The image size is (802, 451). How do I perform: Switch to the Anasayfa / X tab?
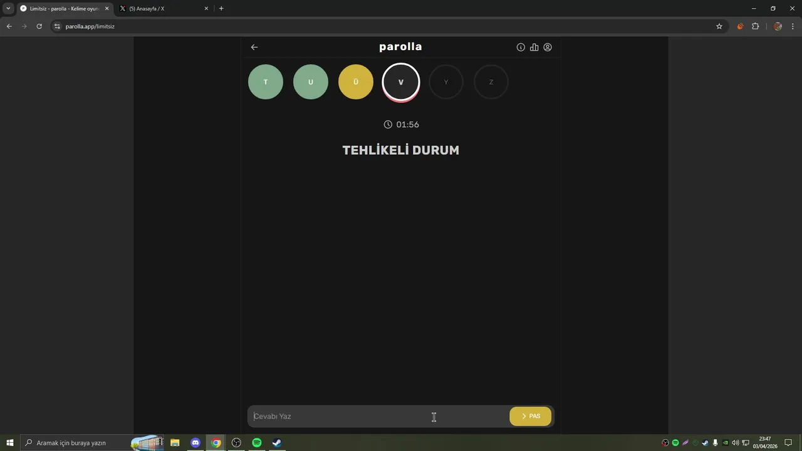(164, 9)
